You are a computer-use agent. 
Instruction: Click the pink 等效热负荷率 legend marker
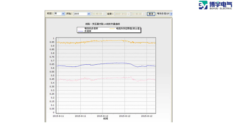80,29
